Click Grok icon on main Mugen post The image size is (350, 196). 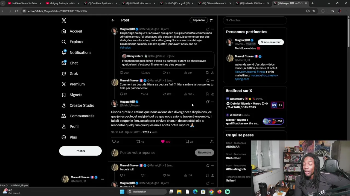pos(208,102)
